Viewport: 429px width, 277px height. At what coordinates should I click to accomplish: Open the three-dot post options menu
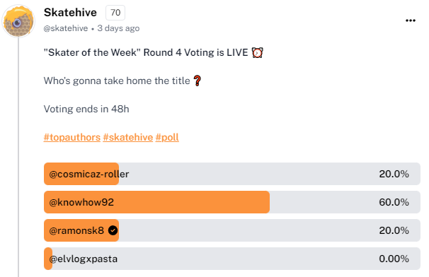(x=411, y=20)
